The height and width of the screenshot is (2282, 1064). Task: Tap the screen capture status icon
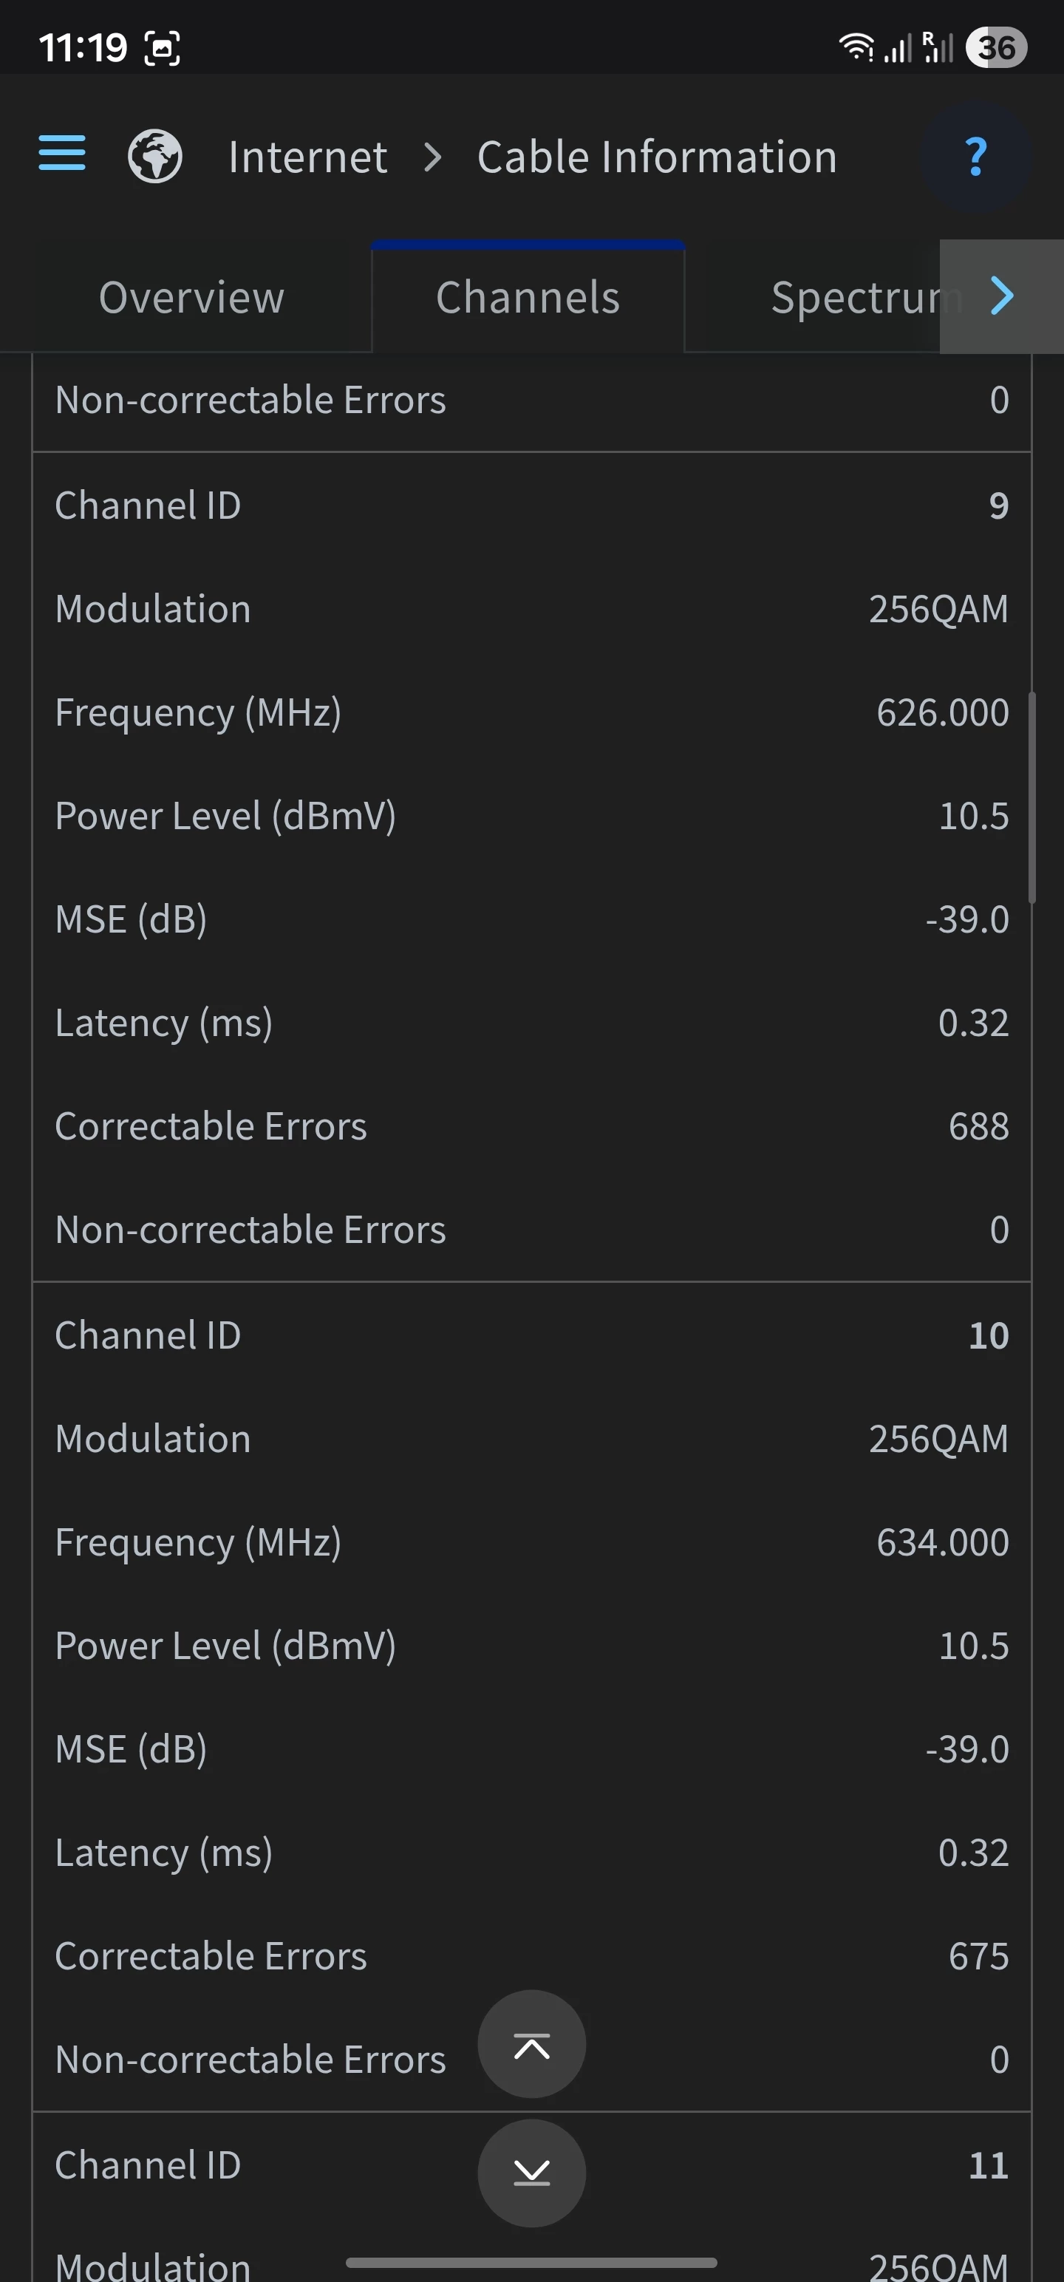(x=162, y=48)
